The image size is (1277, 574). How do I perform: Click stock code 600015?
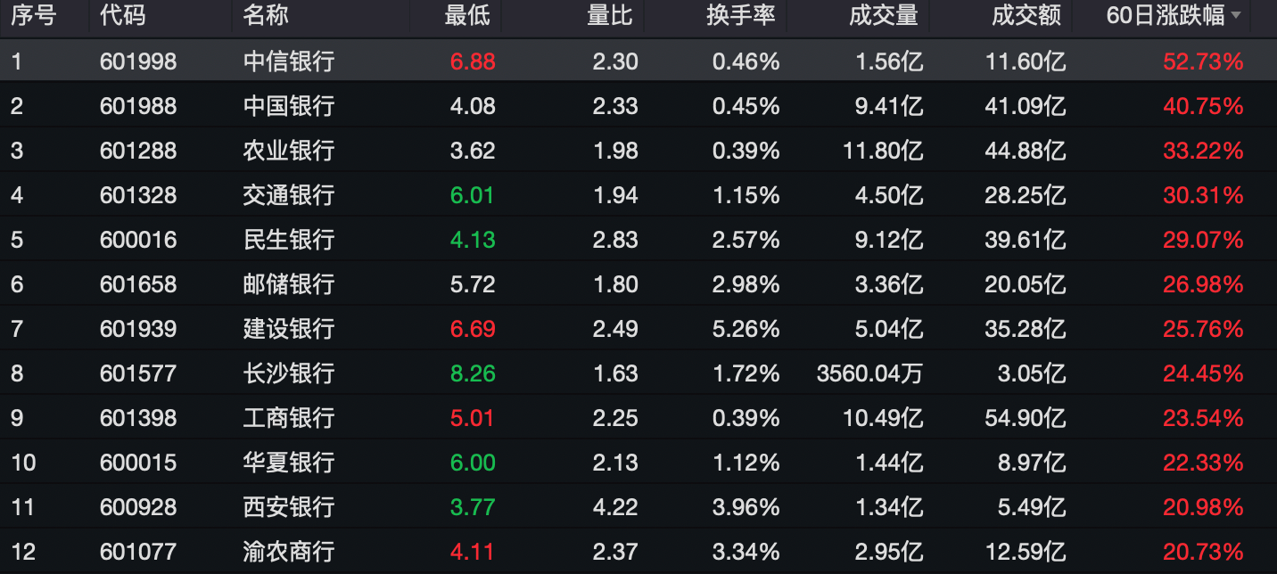(x=138, y=462)
